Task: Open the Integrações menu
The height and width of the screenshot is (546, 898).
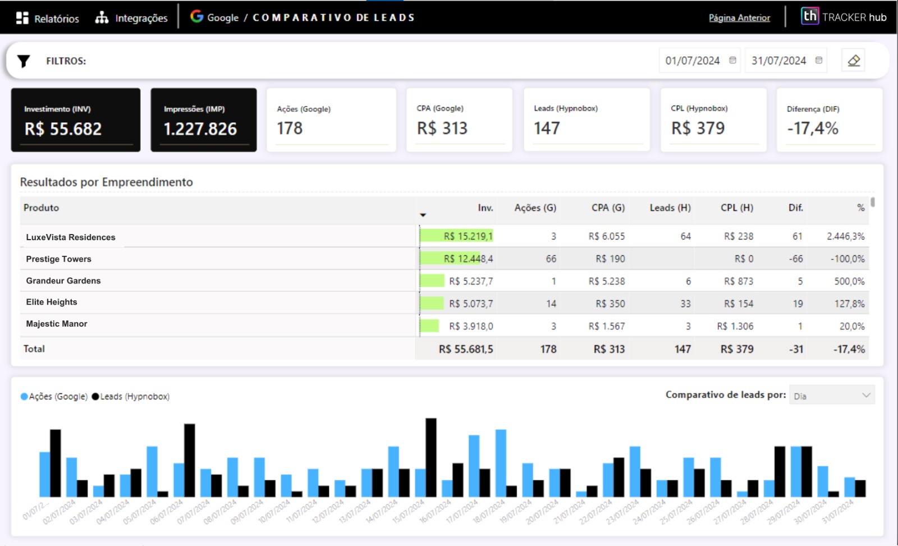Action: [141, 19]
